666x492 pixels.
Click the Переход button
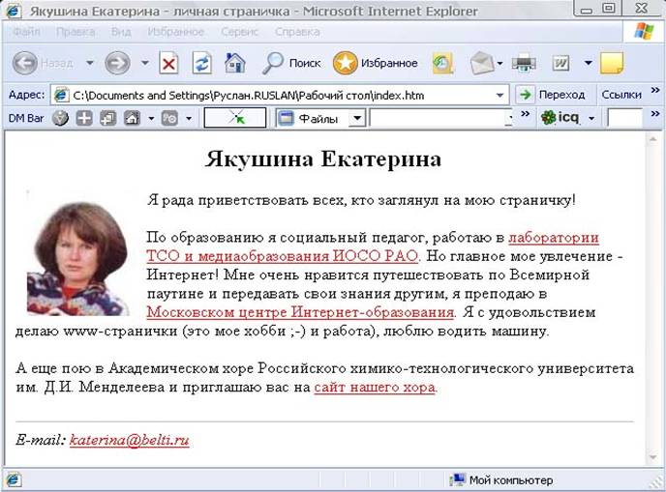pyautogui.click(x=561, y=95)
